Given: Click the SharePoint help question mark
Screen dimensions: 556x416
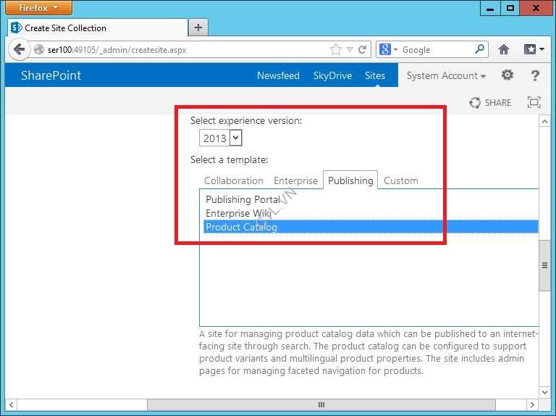Looking at the screenshot, I should pos(535,75).
